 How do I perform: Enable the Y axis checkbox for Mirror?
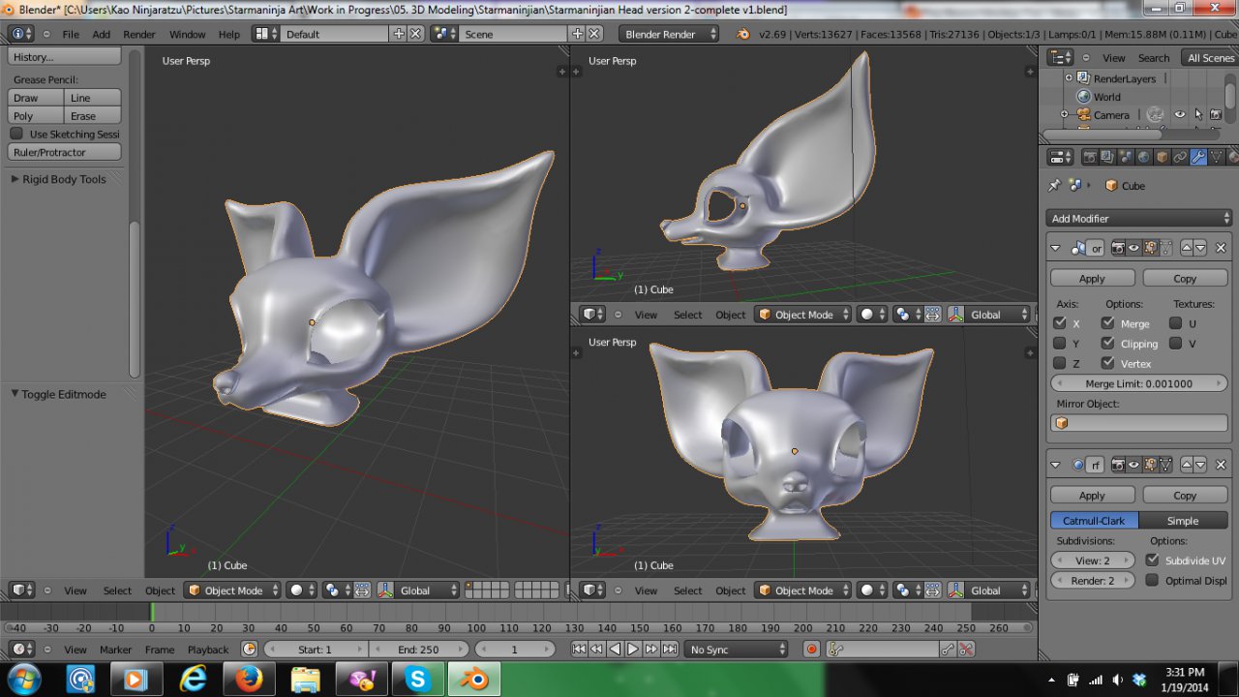[1060, 344]
